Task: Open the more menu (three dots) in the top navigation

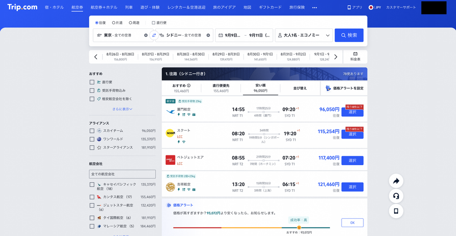Action: point(314,8)
